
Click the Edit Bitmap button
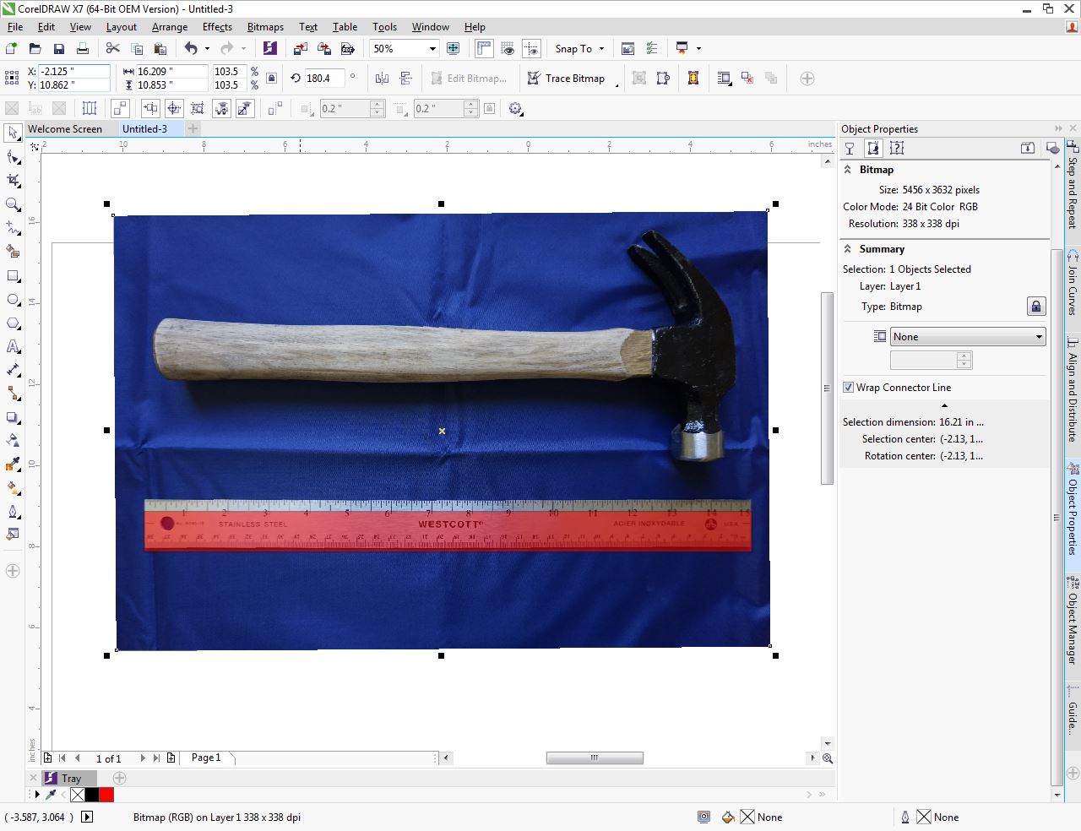pos(469,79)
